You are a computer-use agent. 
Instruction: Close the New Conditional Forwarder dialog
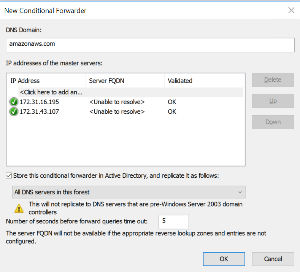point(291,10)
